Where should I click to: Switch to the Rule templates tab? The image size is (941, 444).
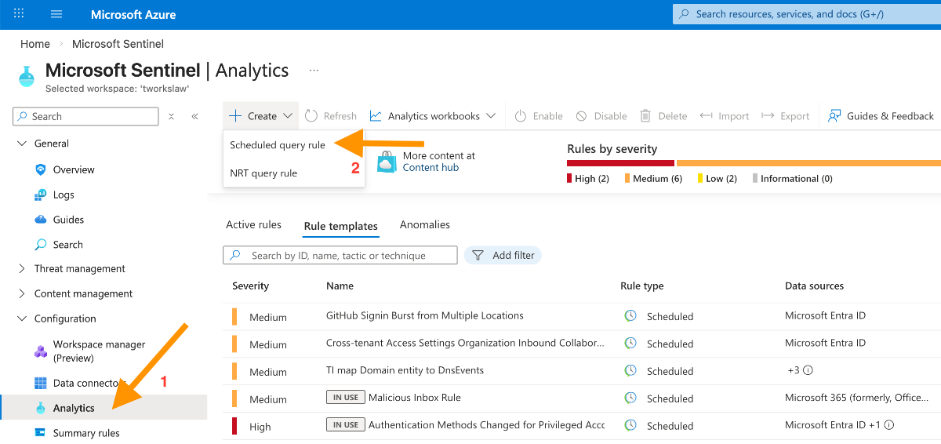tap(340, 226)
